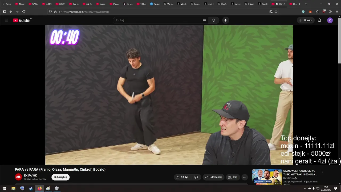Screen dimensions: 341x192
Task: Open Firefox extensions puzzle icon
Action: click(x=317, y=11)
